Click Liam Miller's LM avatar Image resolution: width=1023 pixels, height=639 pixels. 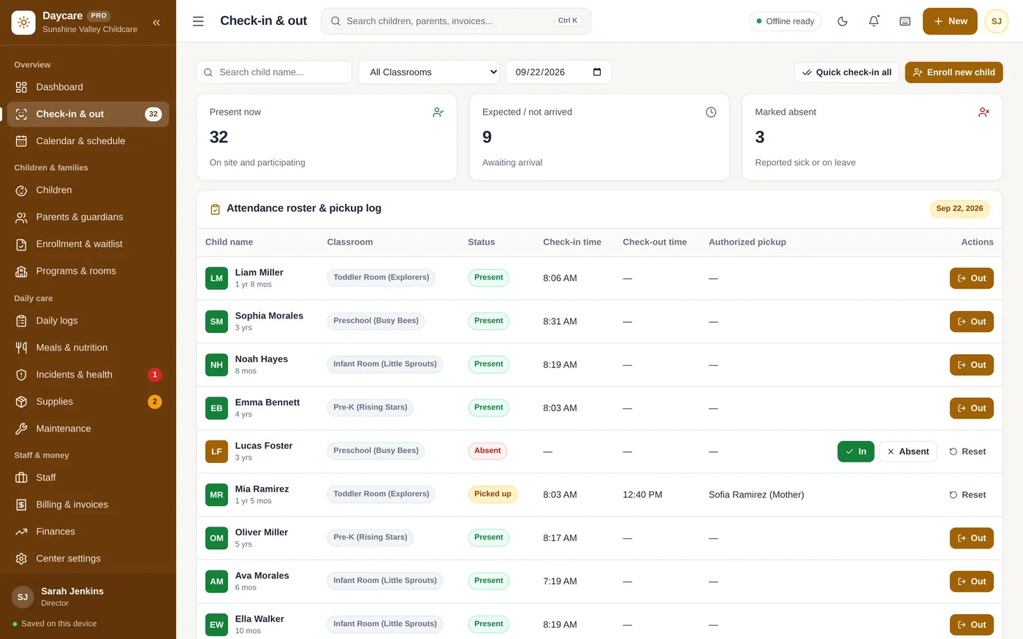tap(217, 278)
